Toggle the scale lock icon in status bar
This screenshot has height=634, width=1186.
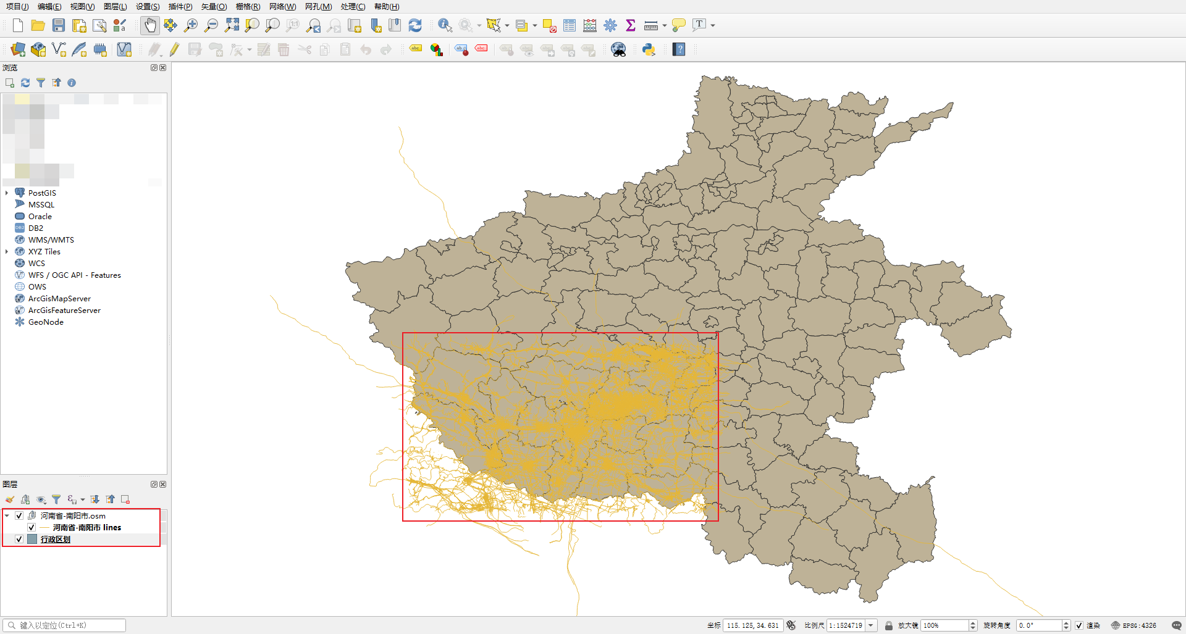click(x=889, y=625)
